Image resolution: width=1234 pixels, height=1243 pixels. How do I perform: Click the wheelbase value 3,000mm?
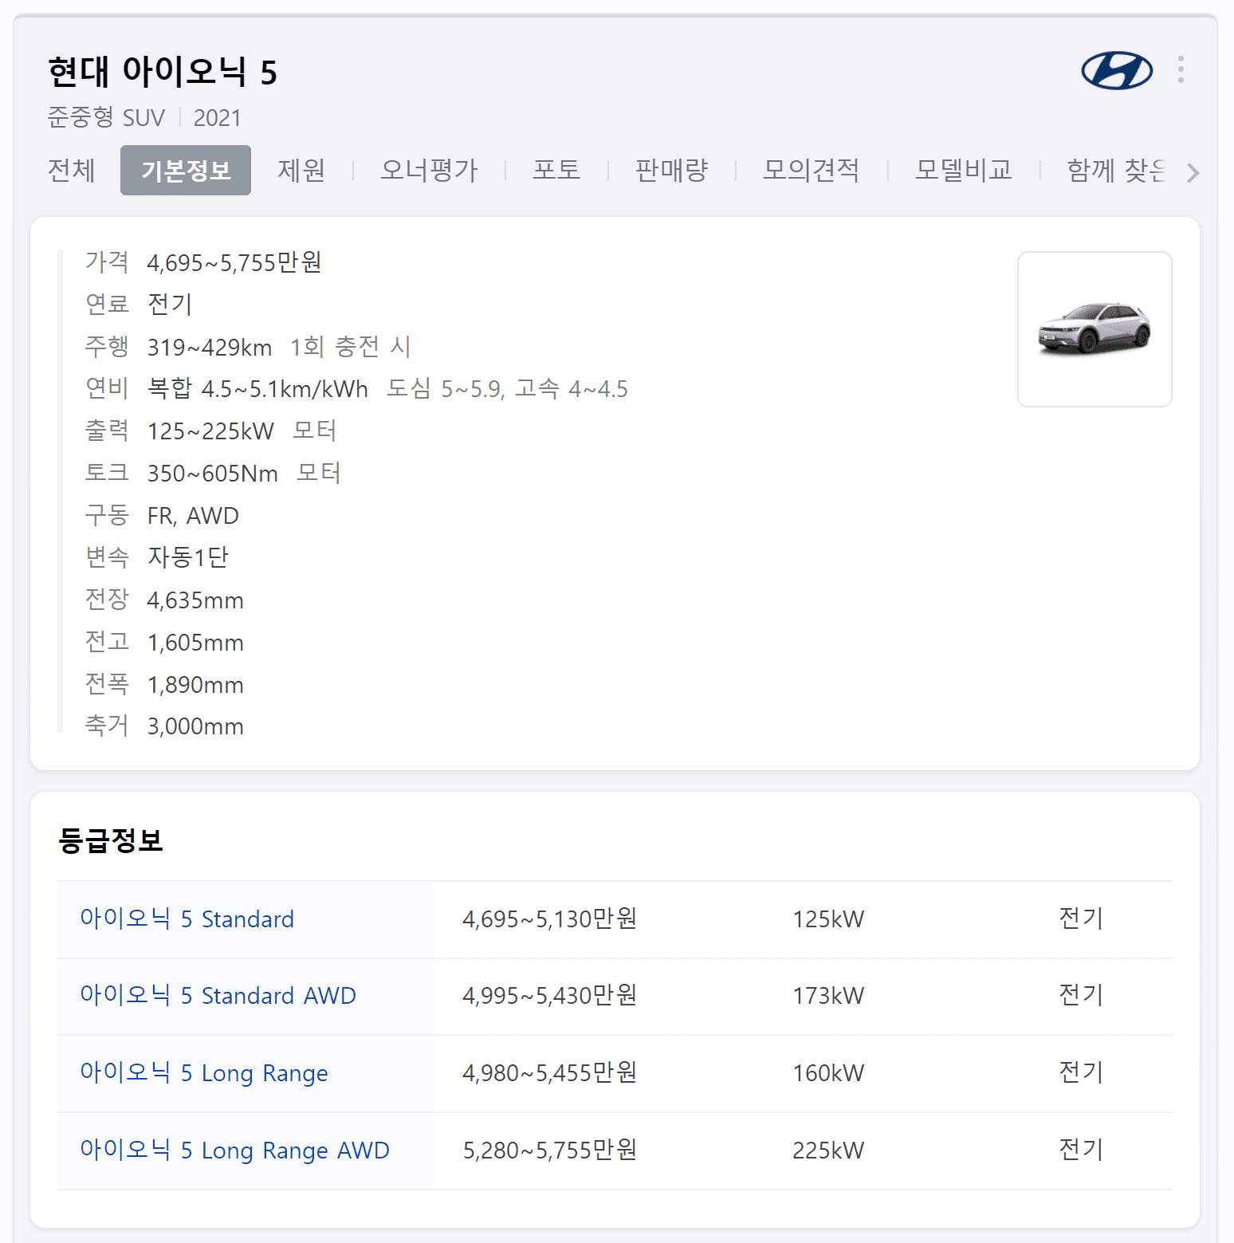pyautogui.click(x=195, y=726)
